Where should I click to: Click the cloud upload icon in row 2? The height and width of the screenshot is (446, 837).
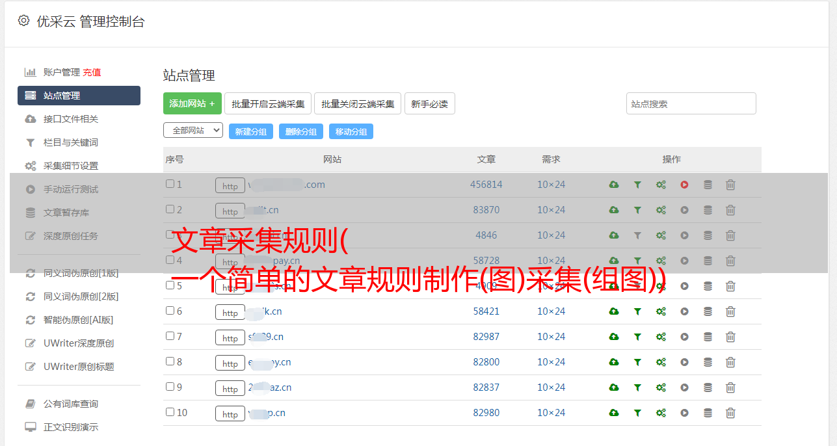point(614,210)
